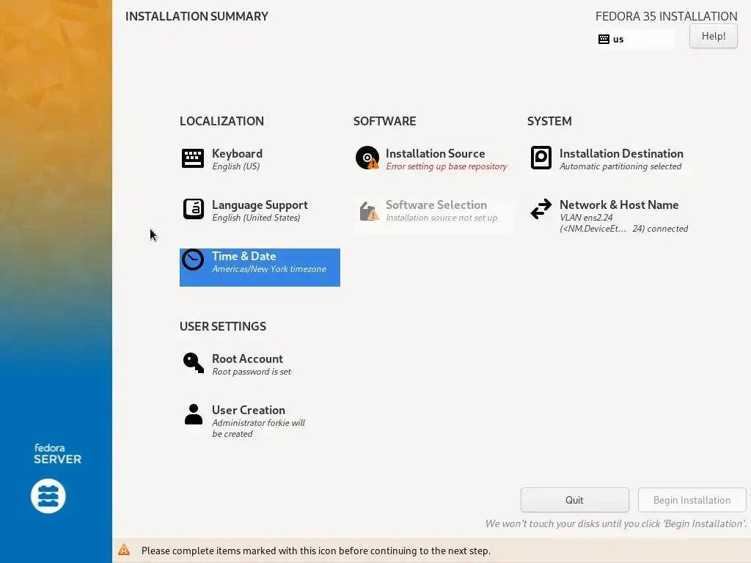Open Network & Host Name label
The image size is (751, 563).
pyautogui.click(x=619, y=205)
